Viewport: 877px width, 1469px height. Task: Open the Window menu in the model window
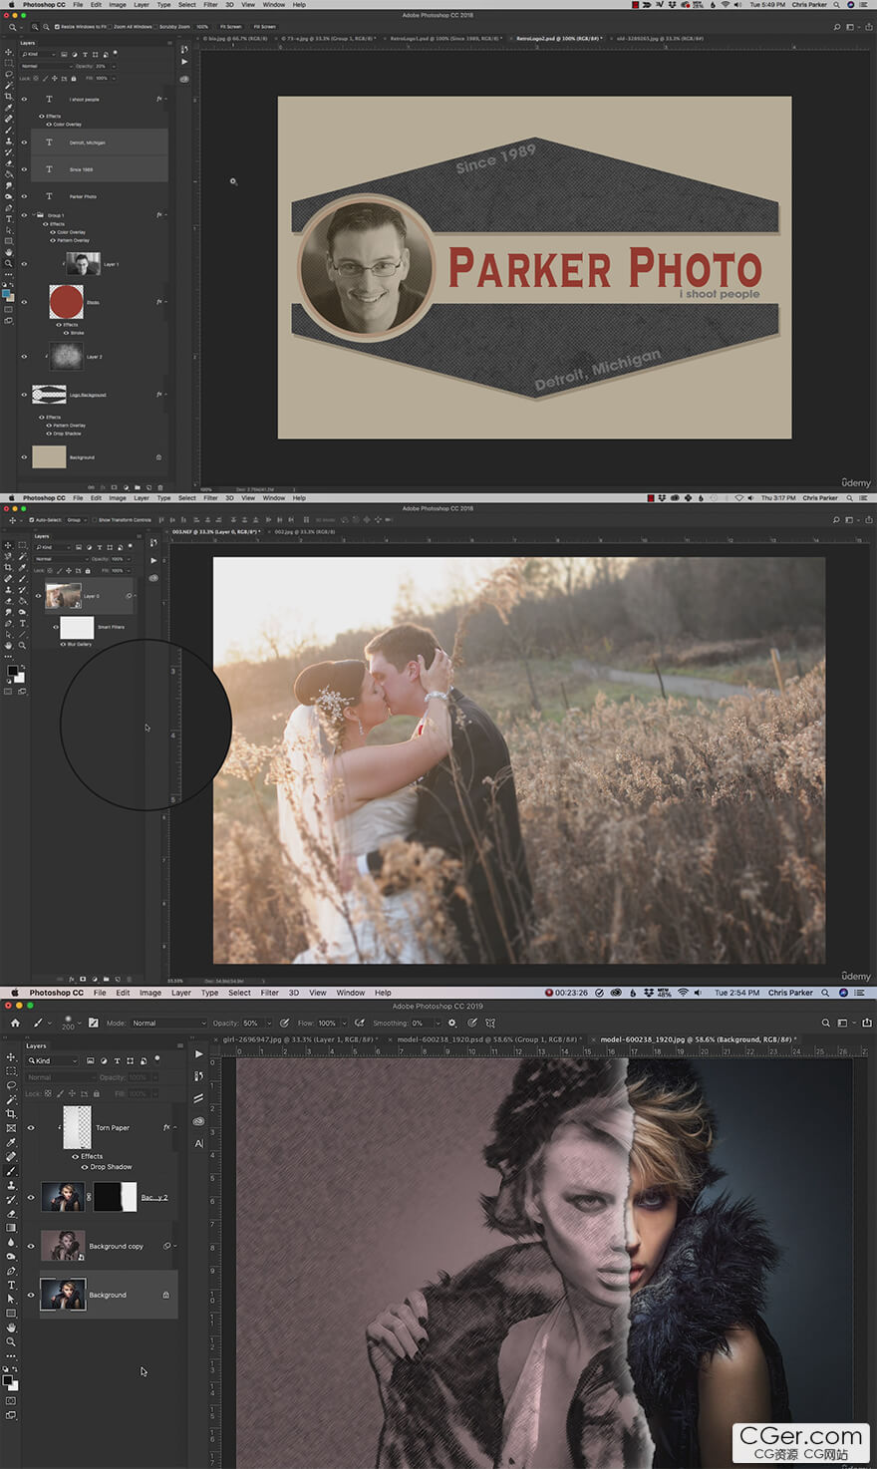point(350,993)
